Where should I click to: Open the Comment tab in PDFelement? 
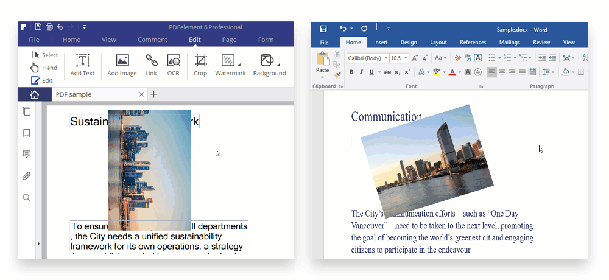152,40
